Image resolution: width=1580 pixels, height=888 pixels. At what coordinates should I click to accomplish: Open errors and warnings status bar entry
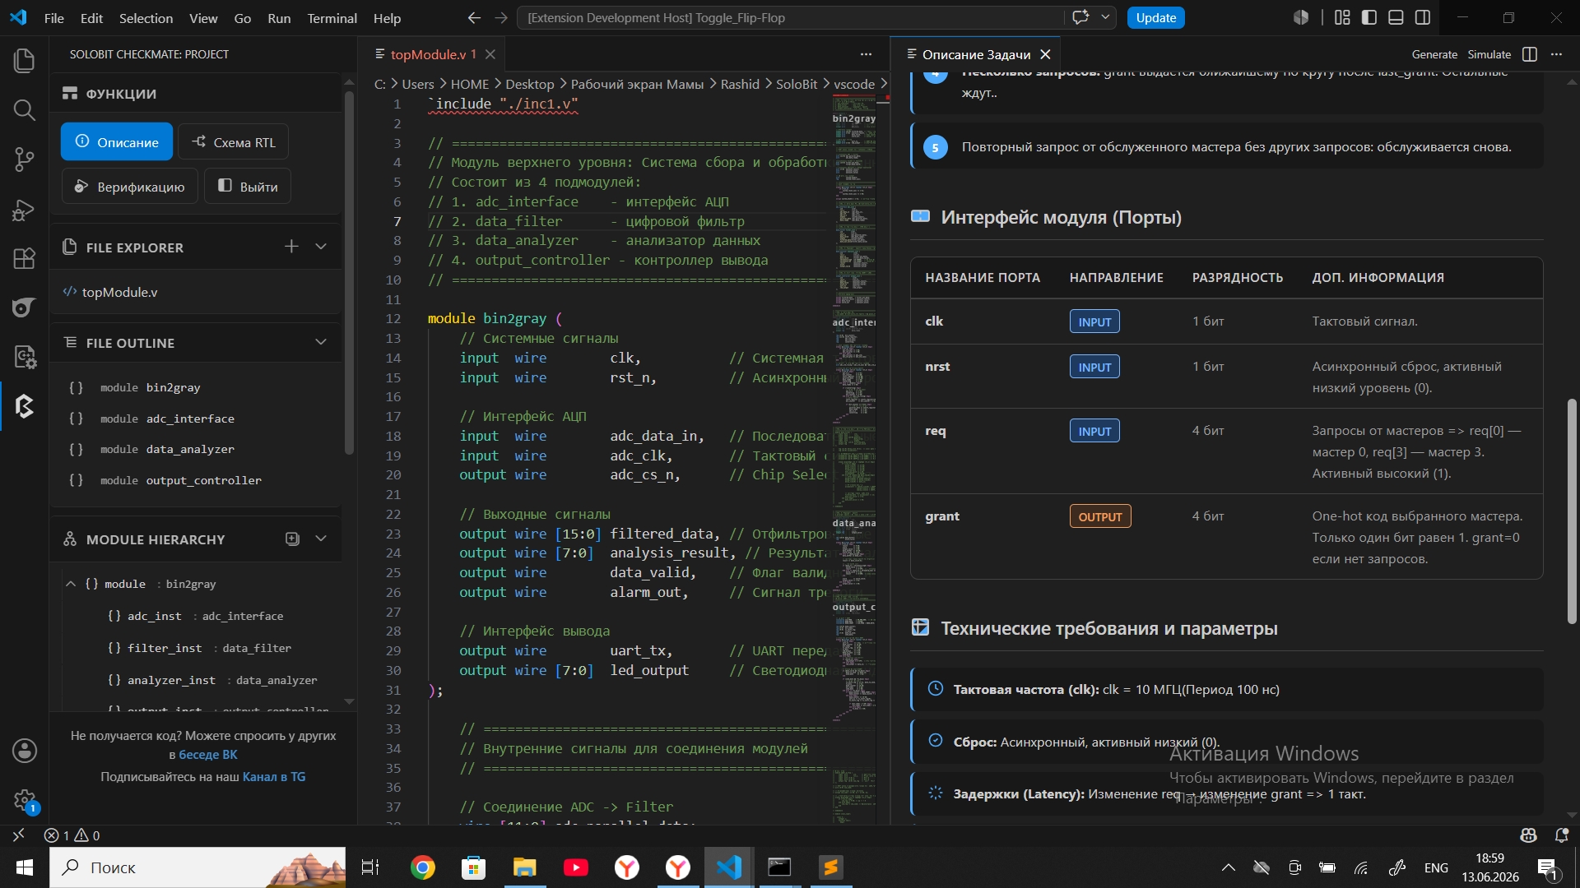tap(72, 835)
